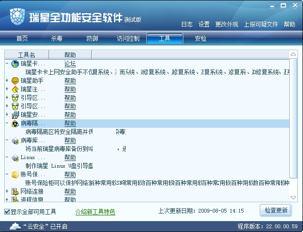Image resolution: width=303 pixels, height=232 pixels.
Task: Click the 程序版本 22.00.00.59 text
Action: tap(268, 226)
